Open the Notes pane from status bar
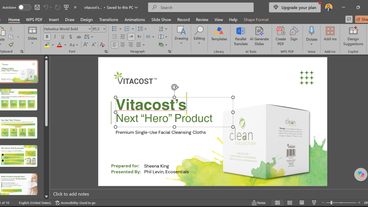The image size is (368, 207). pos(259,203)
